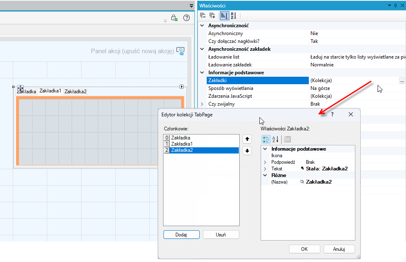
Task: Toggle categorized view in Właściwości panel toolbar
Action: click(x=224, y=16)
